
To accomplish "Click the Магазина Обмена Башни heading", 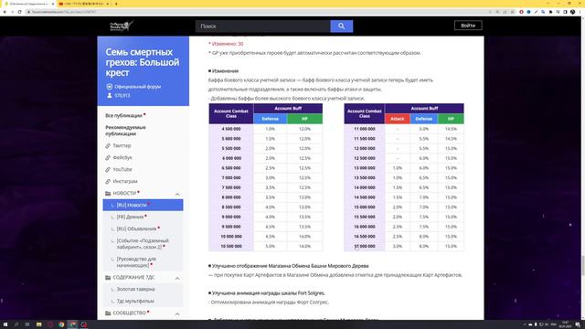I will (x=290, y=266).
